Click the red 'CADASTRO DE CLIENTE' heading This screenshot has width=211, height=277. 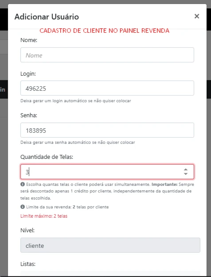[105, 31]
